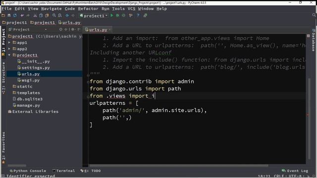This screenshot has width=317, height=178.
Task: Click the Undo toolbar icon
Action: (x=22, y=15)
